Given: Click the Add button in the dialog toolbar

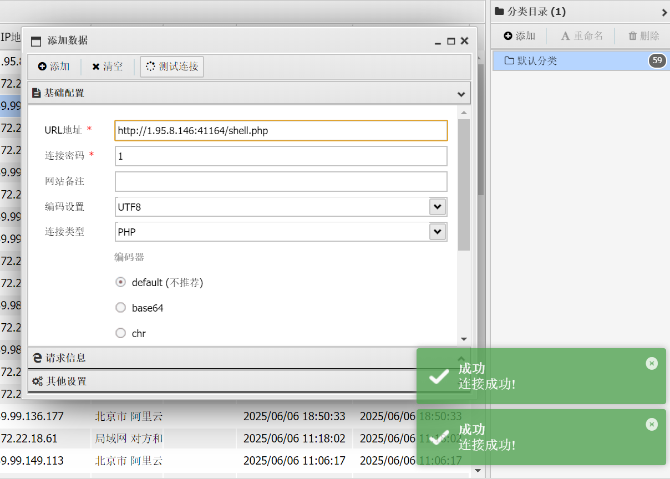Looking at the screenshot, I should 54,67.
